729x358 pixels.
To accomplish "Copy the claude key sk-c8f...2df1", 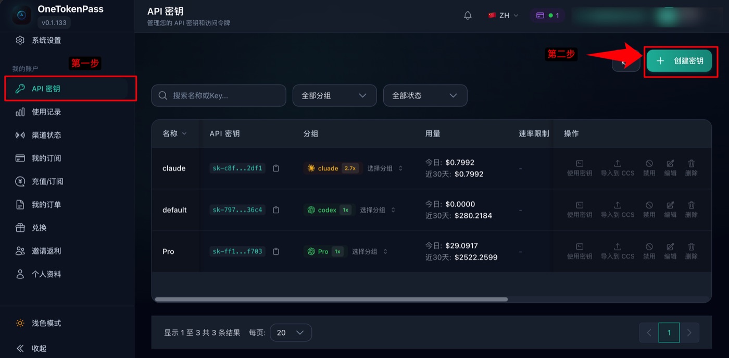I will [x=276, y=168].
